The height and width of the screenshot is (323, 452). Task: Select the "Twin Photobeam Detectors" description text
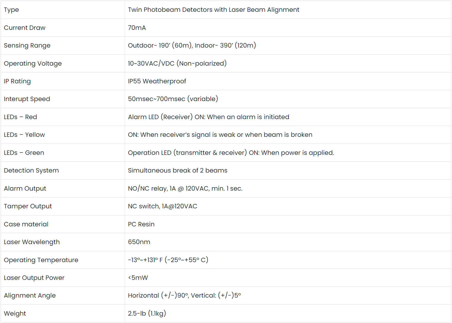(x=213, y=10)
